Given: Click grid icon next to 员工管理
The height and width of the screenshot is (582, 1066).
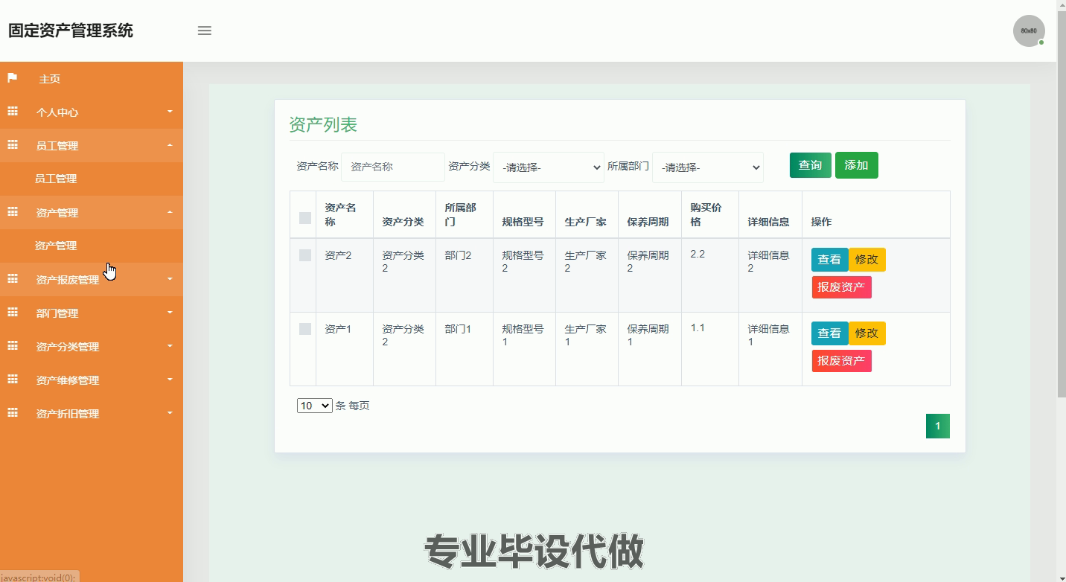Looking at the screenshot, I should [x=12, y=145].
